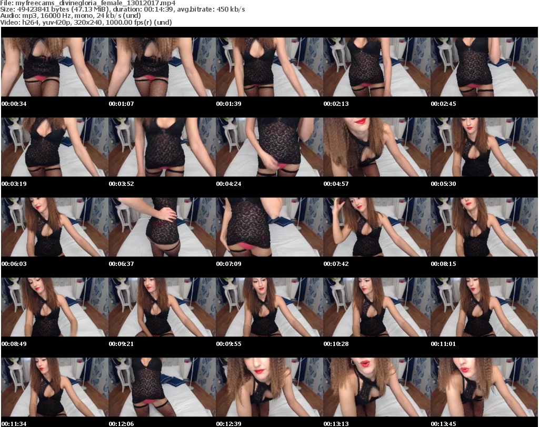Open the thumbnail frame above 00:04:24
Screen dimensions: 539x427
[x=269, y=147]
